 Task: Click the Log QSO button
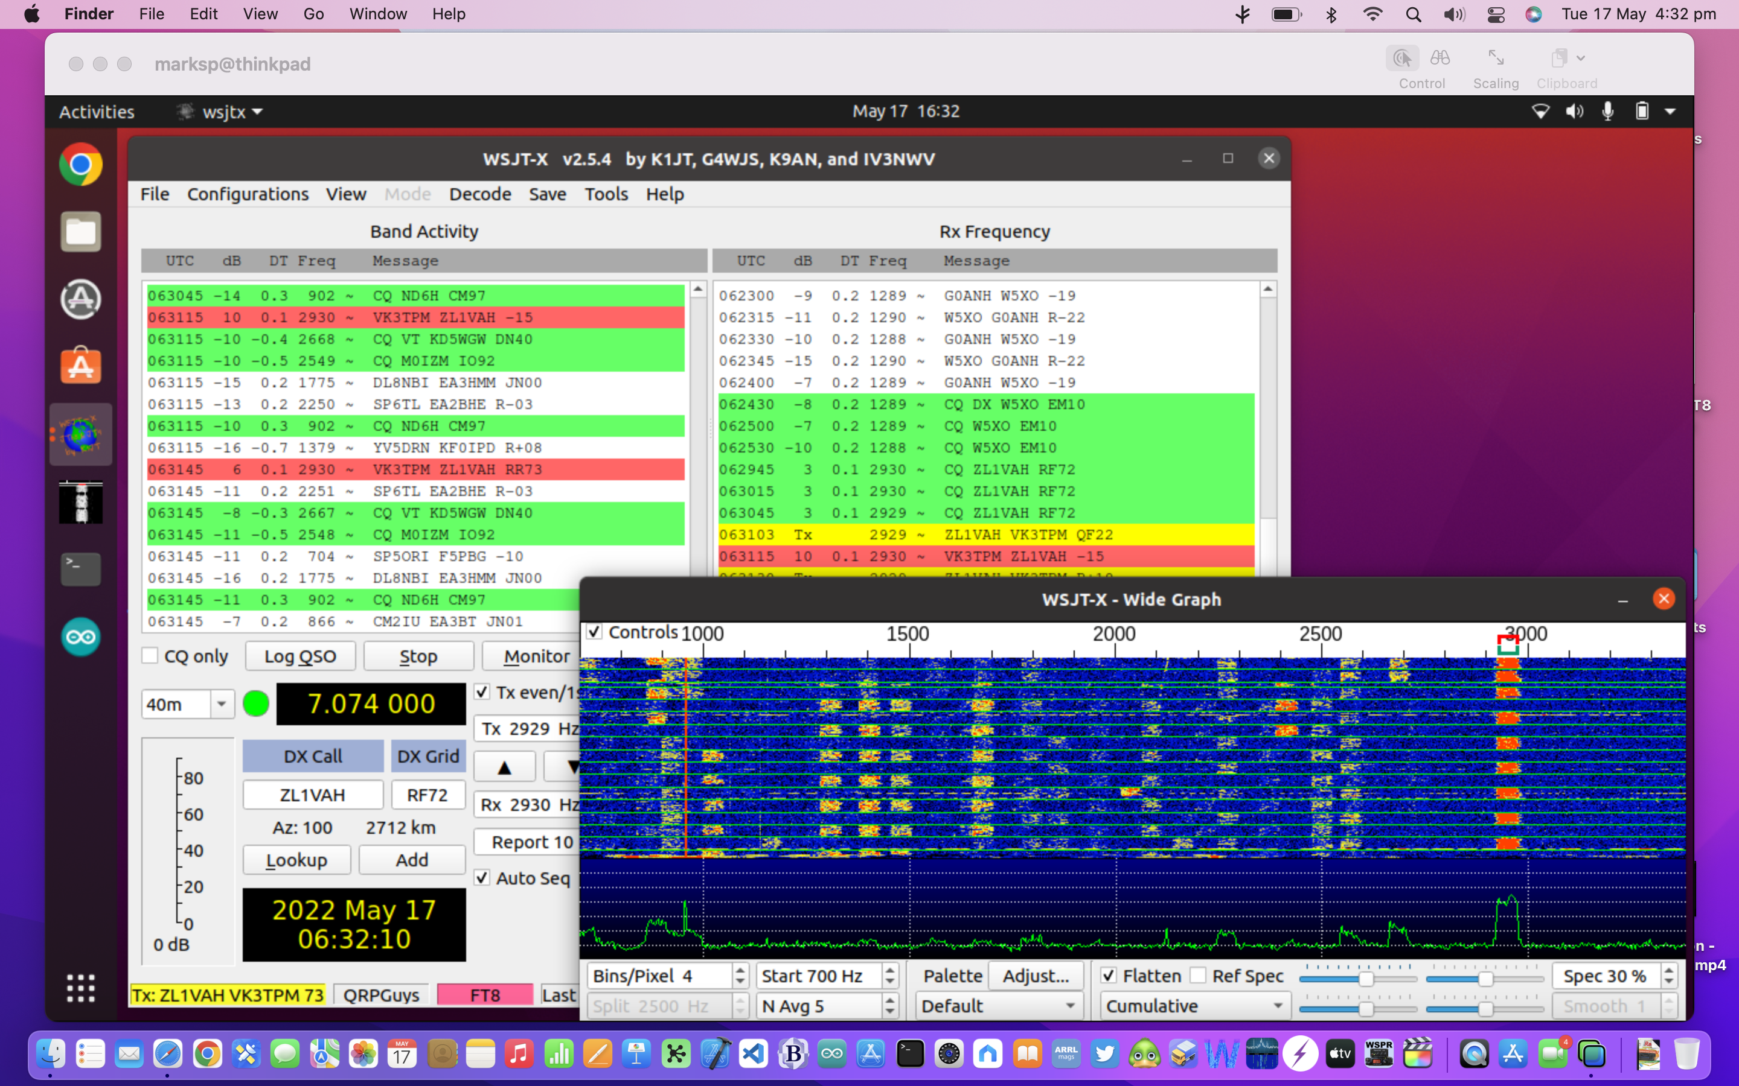pyautogui.click(x=300, y=656)
